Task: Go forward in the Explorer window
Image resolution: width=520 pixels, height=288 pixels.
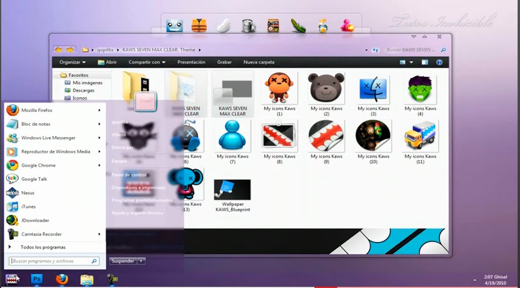Action: click(70, 50)
